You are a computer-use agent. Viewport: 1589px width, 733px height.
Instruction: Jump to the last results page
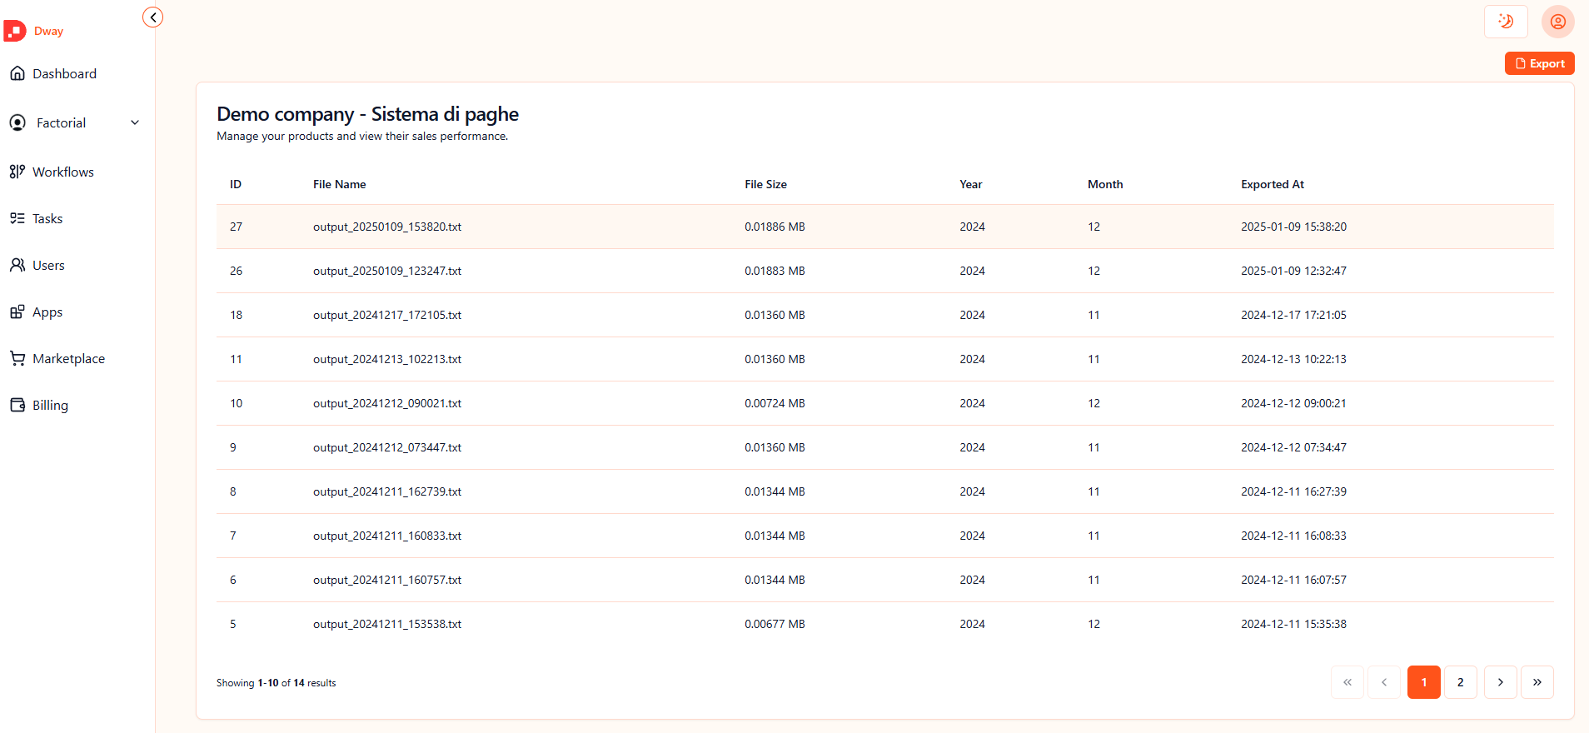pyautogui.click(x=1537, y=682)
